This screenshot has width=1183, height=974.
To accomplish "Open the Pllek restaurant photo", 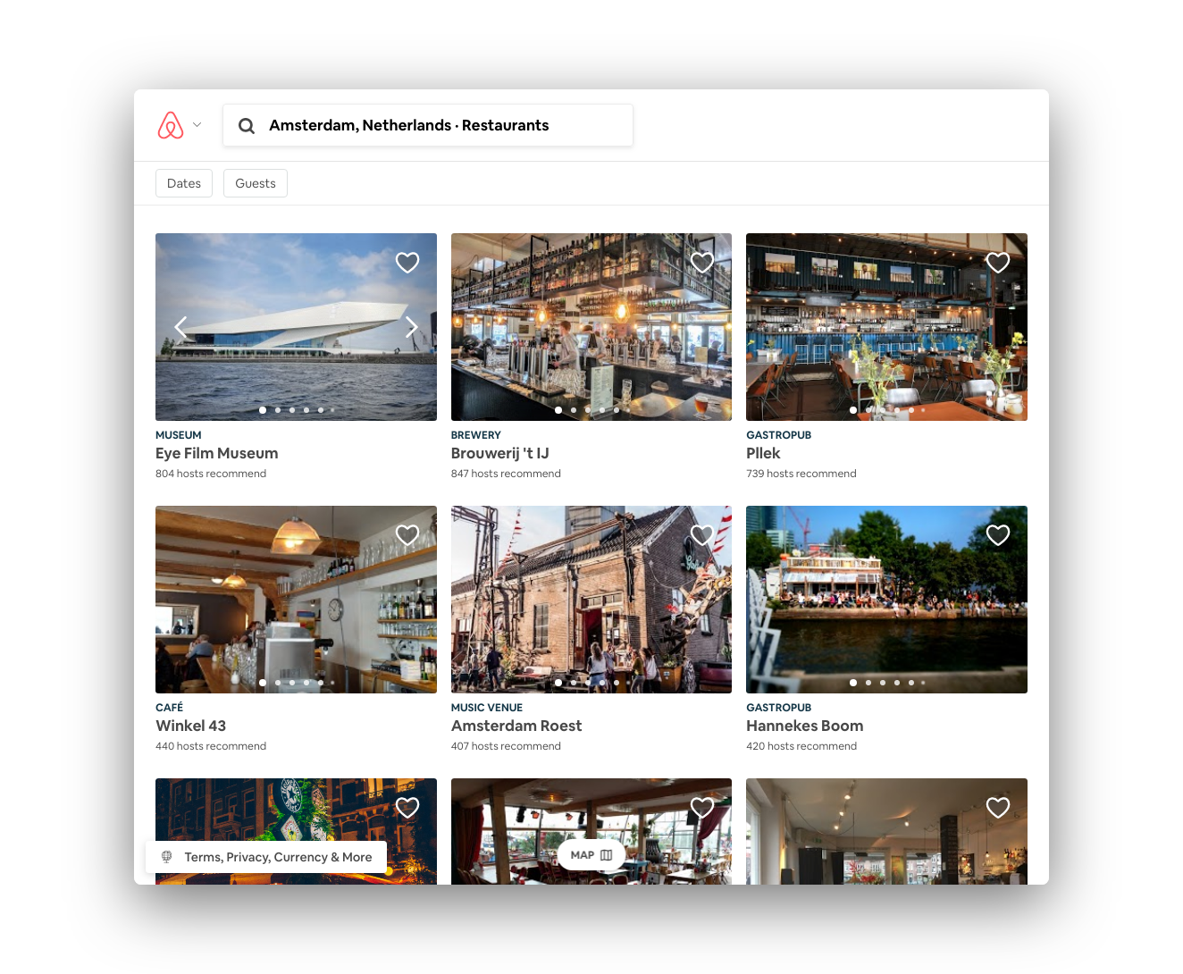I will tap(886, 327).
